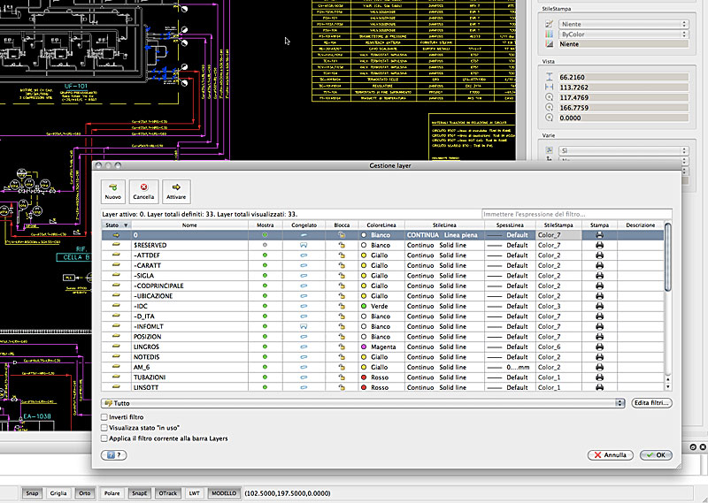708x503 pixels.
Task: Click the Magenta color swatch of LINGROS
Action: tap(365, 347)
